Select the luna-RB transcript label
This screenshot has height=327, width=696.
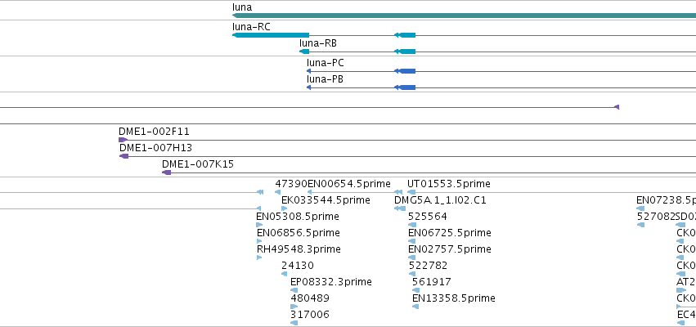click(x=318, y=43)
